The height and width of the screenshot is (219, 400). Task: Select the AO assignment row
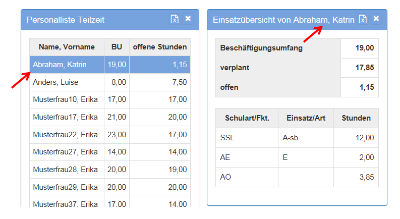[297, 178]
